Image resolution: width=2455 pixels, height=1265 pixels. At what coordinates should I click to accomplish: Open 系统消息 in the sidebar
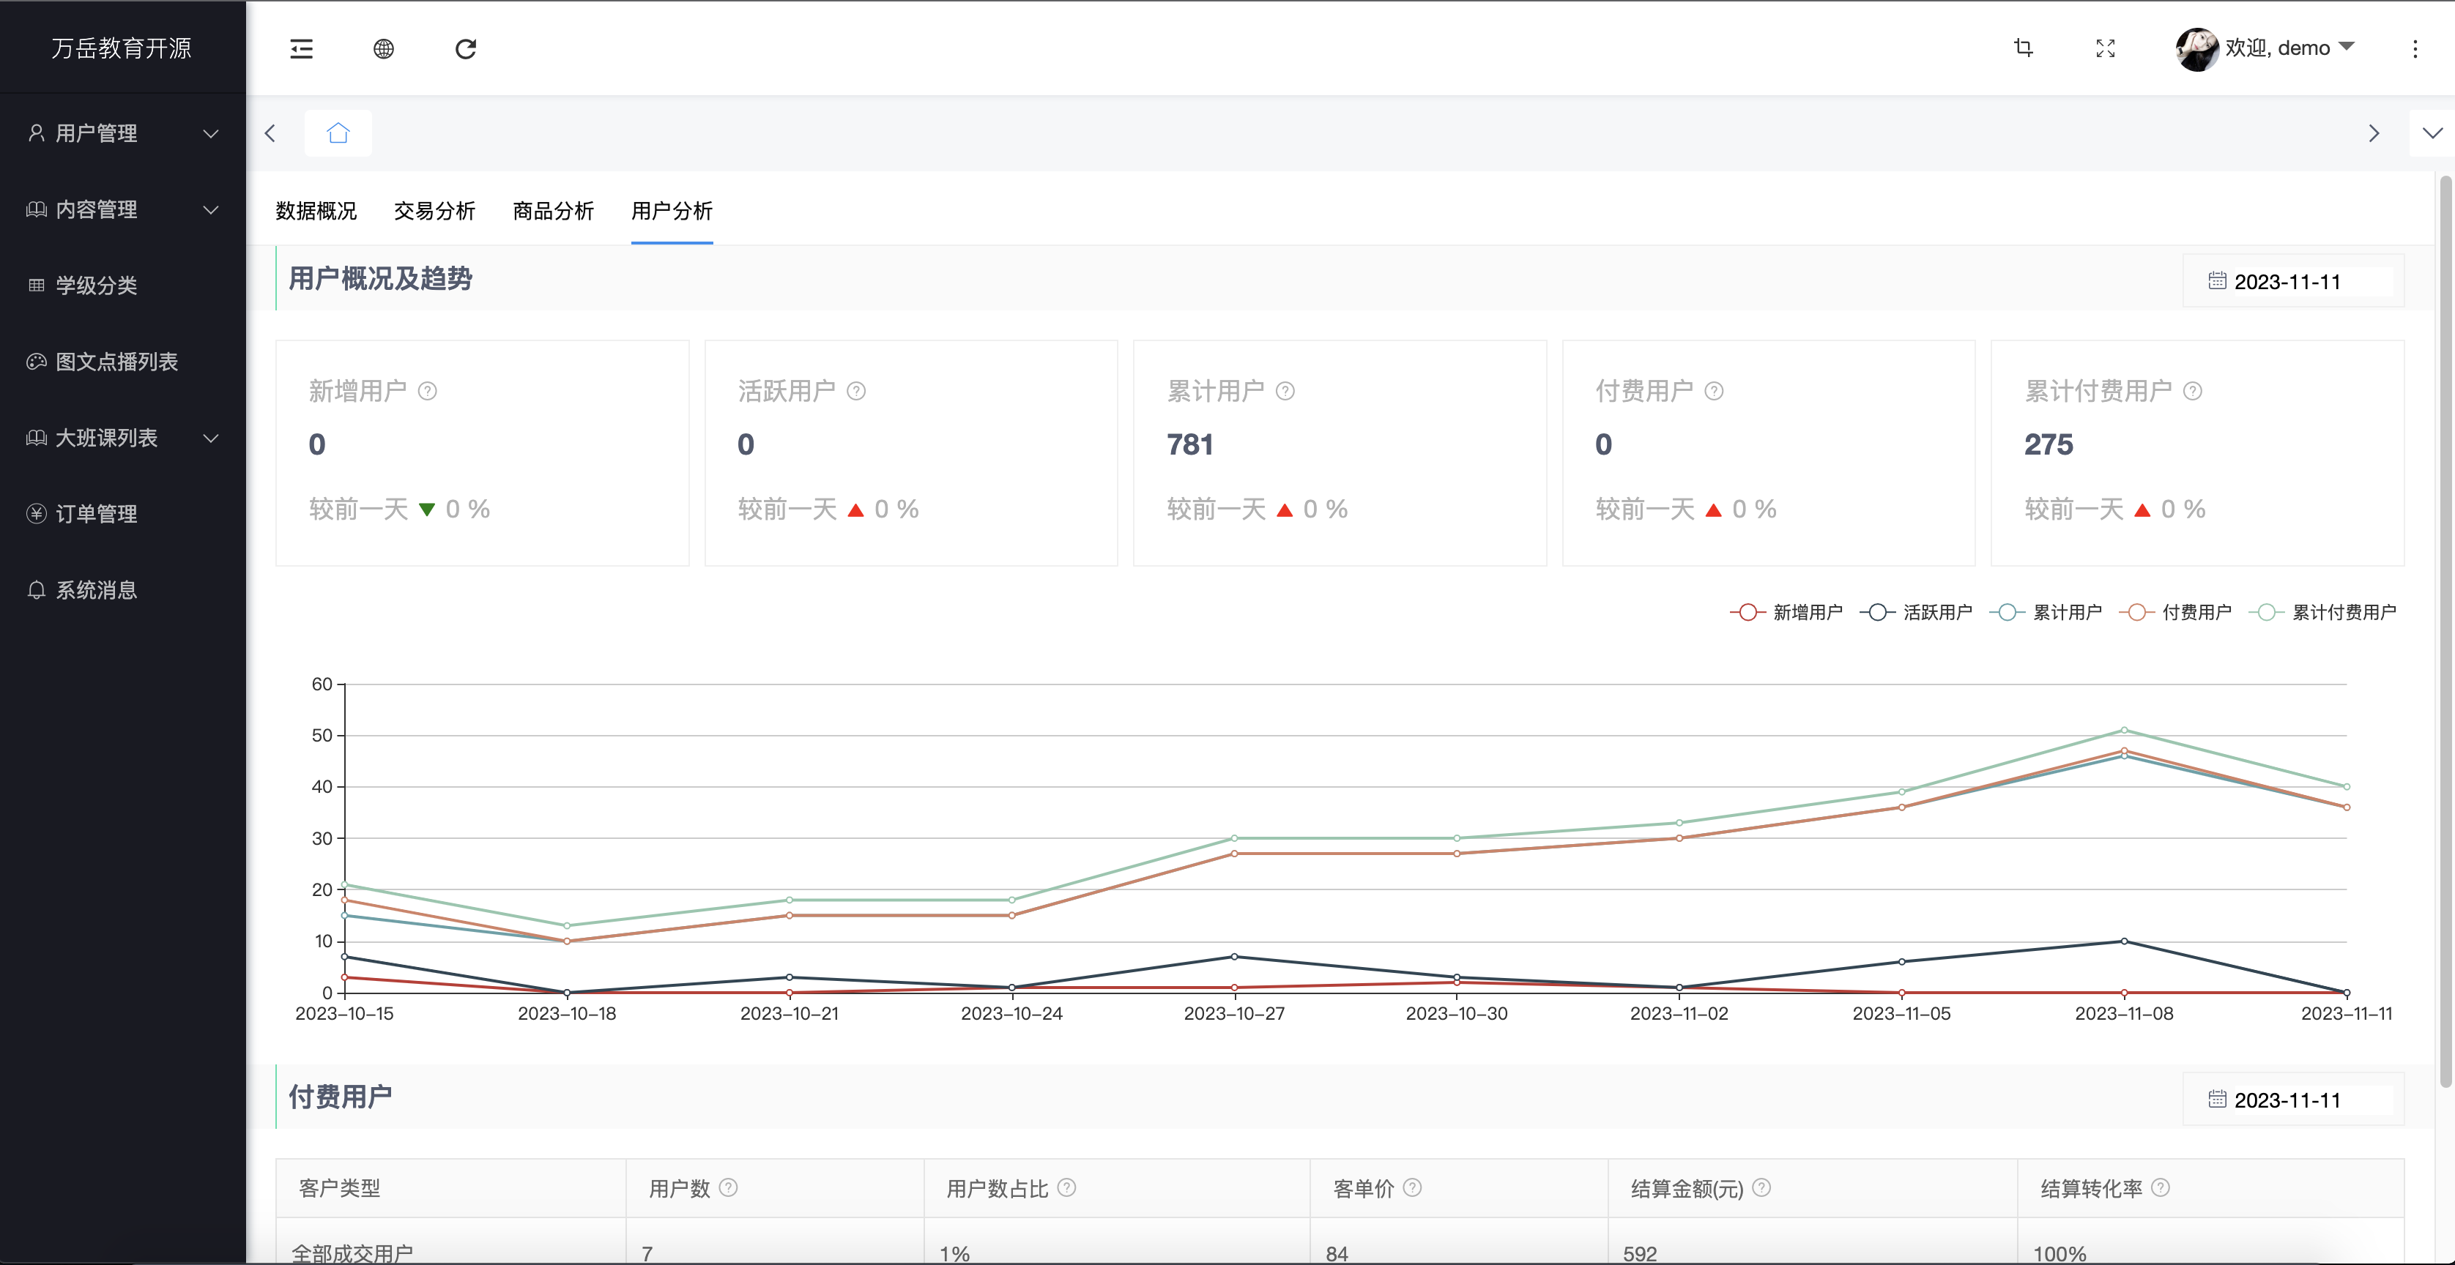(123, 591)
